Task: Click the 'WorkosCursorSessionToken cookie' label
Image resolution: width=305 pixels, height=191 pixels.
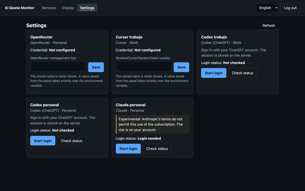Action: click(143, 58)
